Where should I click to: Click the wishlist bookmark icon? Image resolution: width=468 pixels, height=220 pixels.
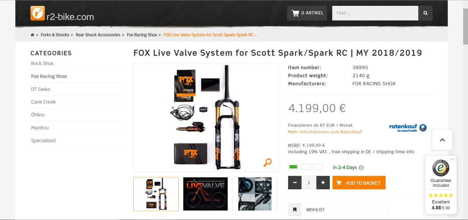(295, 210)
